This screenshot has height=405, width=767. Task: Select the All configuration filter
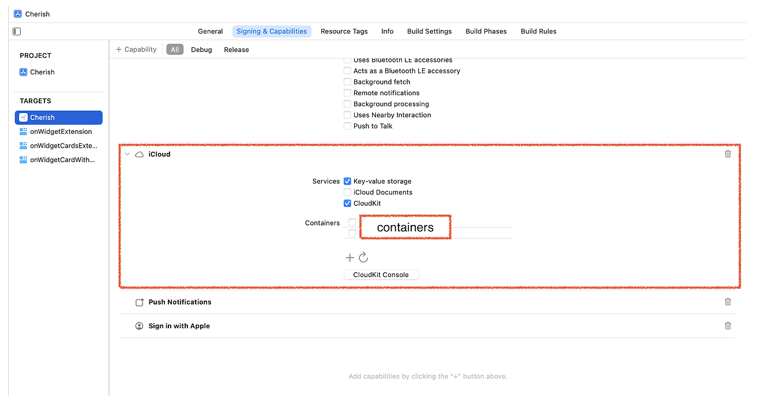175,50
